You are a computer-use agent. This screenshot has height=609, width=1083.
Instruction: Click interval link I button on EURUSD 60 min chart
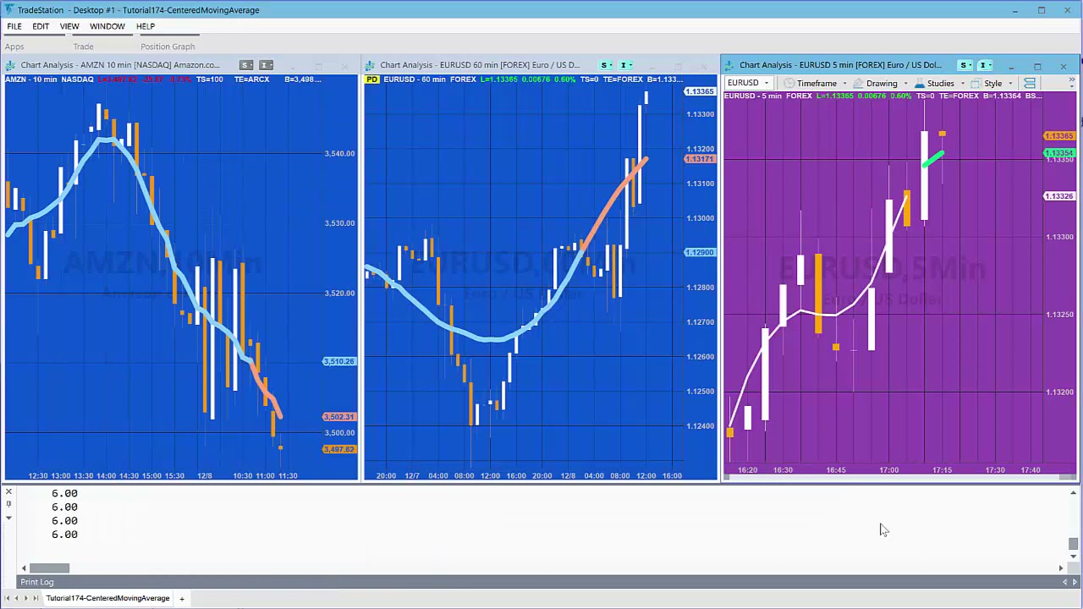coord(624,65)
